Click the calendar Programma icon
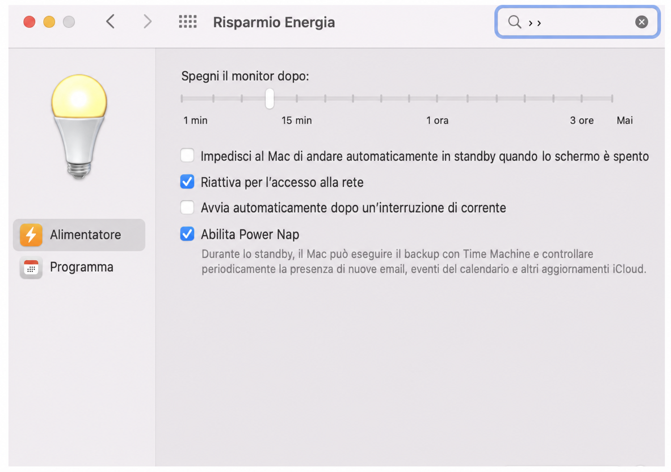671x472 pixels. click(31, 267)
